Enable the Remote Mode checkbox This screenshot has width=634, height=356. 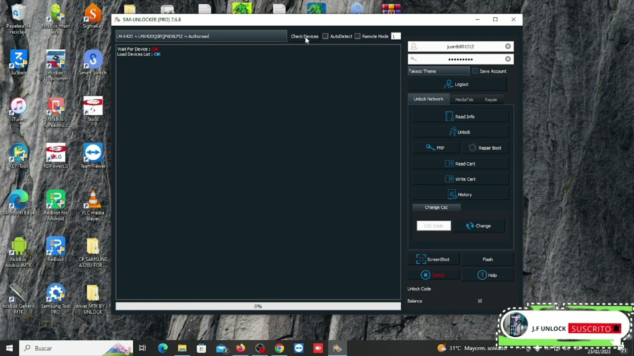pos(358,36)
